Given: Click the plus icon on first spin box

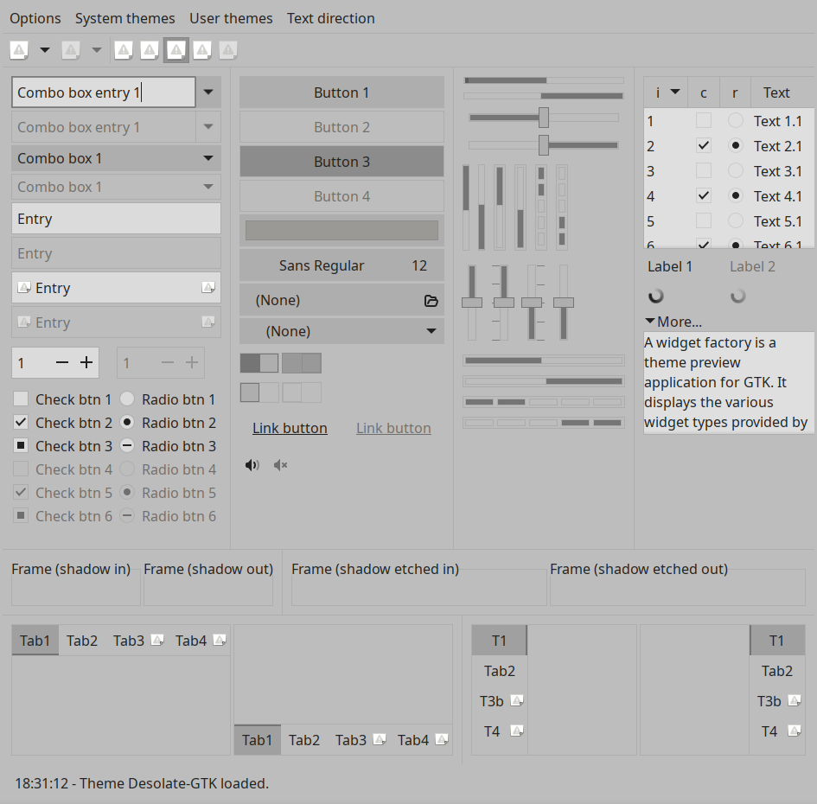Looking at the screenshot, I should click(86, 362).
